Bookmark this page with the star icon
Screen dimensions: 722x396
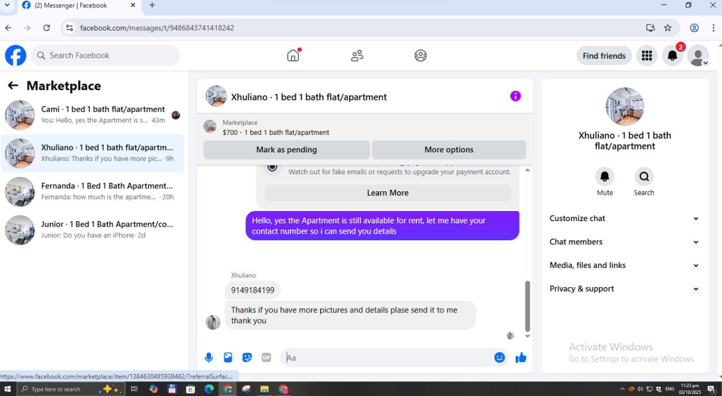pyautogui.click(x=668, y=28)
